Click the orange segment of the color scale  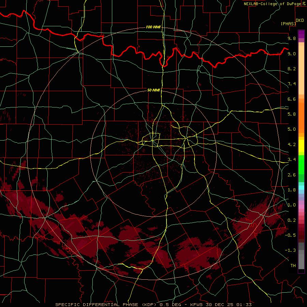tap(301, 118)
